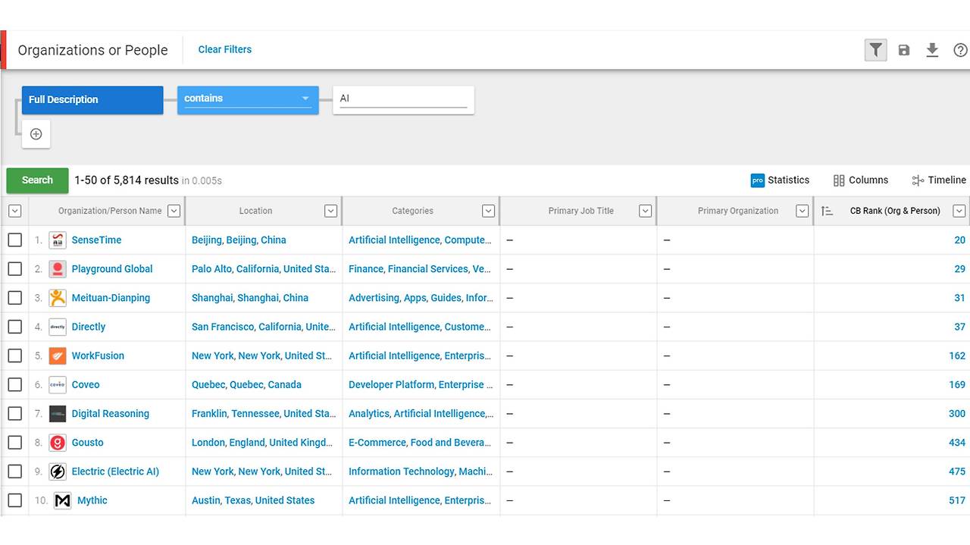Open the Columns settings
This screenshot has height=545, width=970.
860,180
